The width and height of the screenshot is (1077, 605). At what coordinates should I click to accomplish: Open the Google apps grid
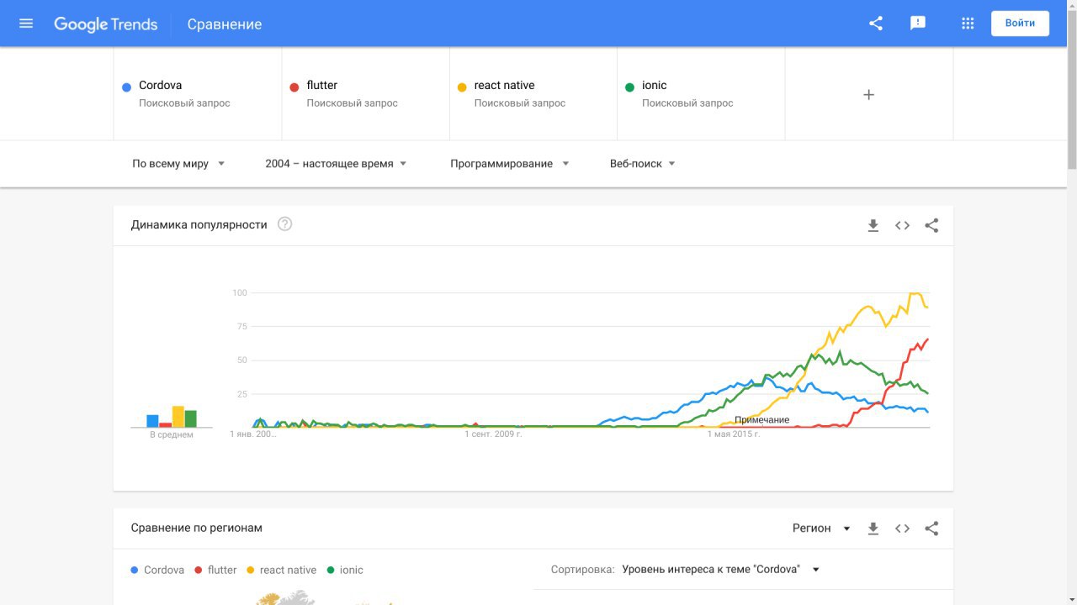(x=968, y=24)
